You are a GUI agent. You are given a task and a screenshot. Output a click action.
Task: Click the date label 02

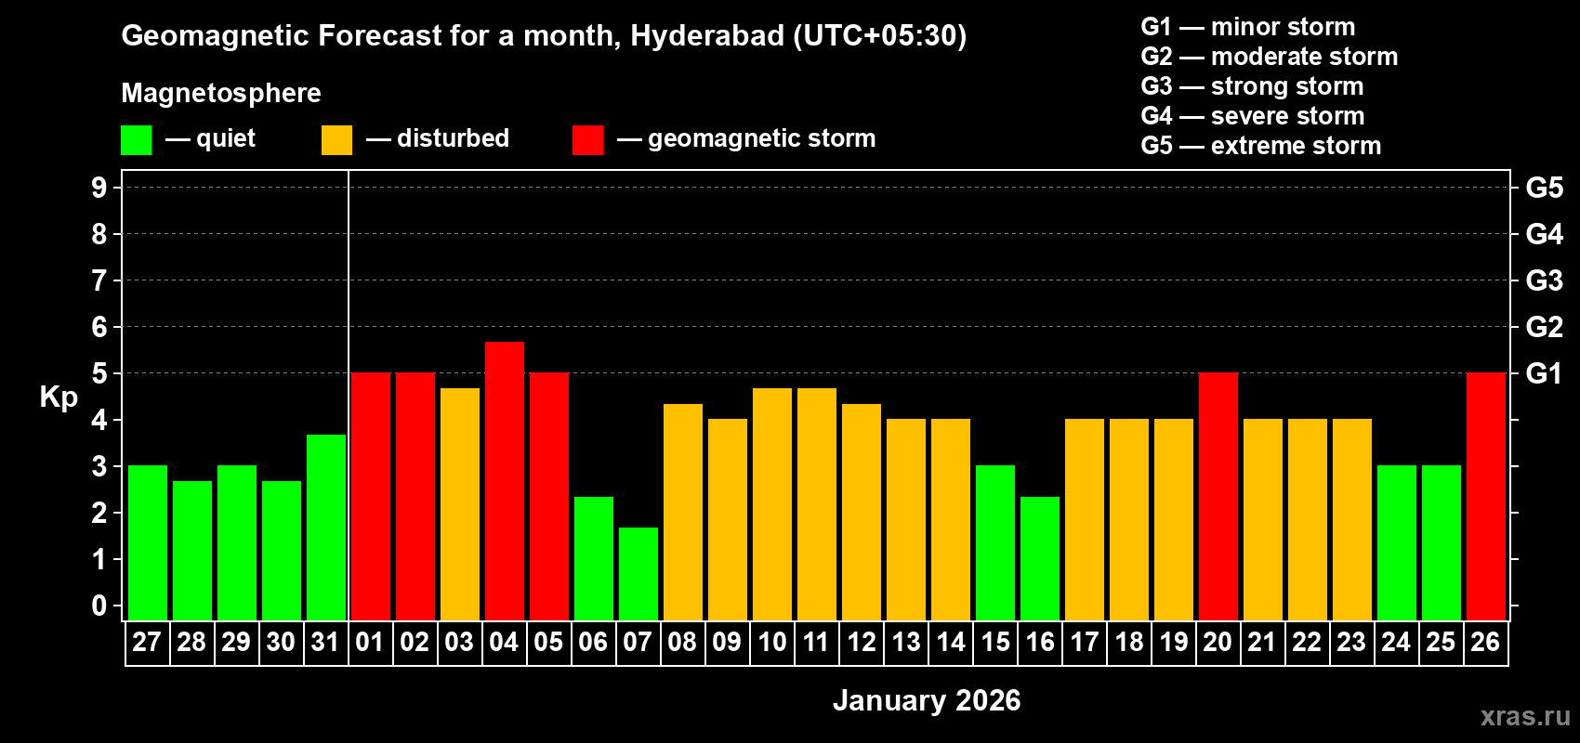tap(415, 642)
